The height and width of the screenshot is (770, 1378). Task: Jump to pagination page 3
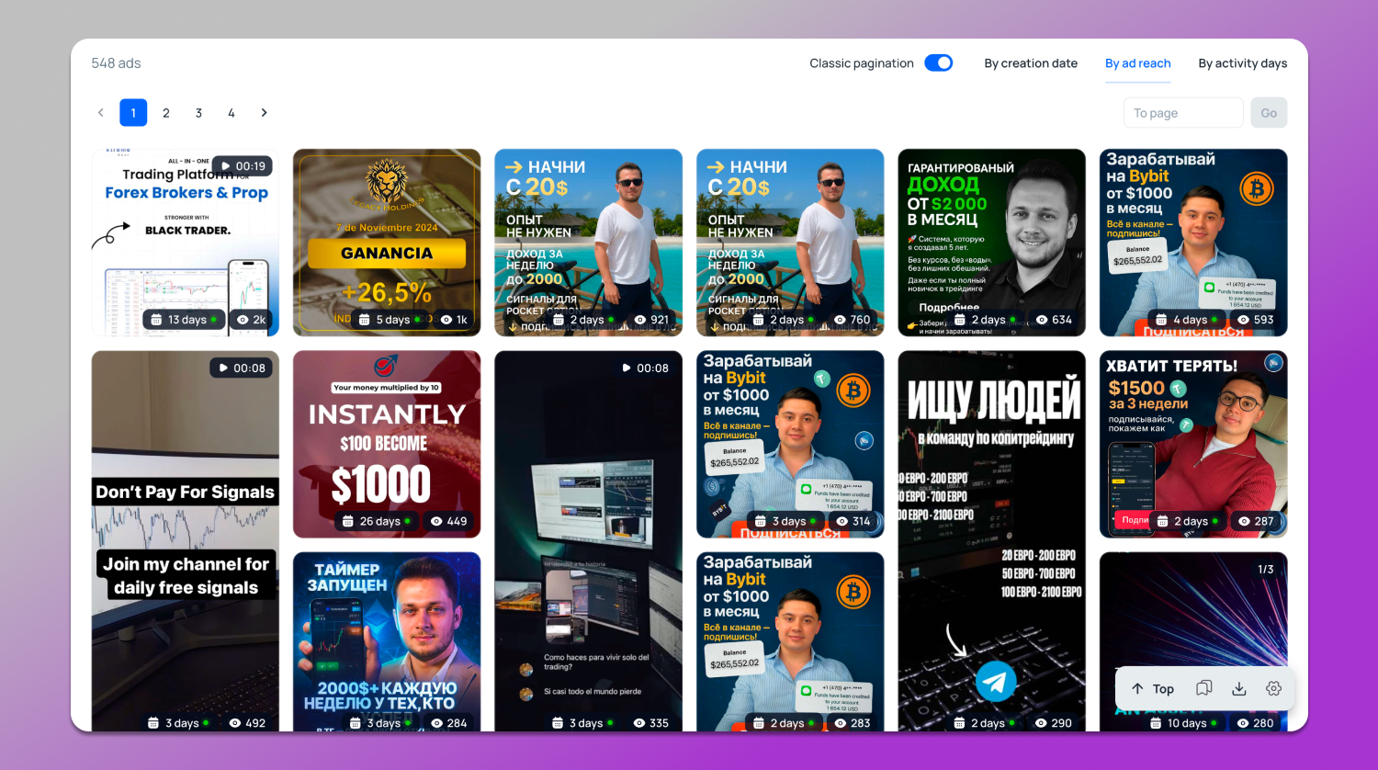coord(198,113)
